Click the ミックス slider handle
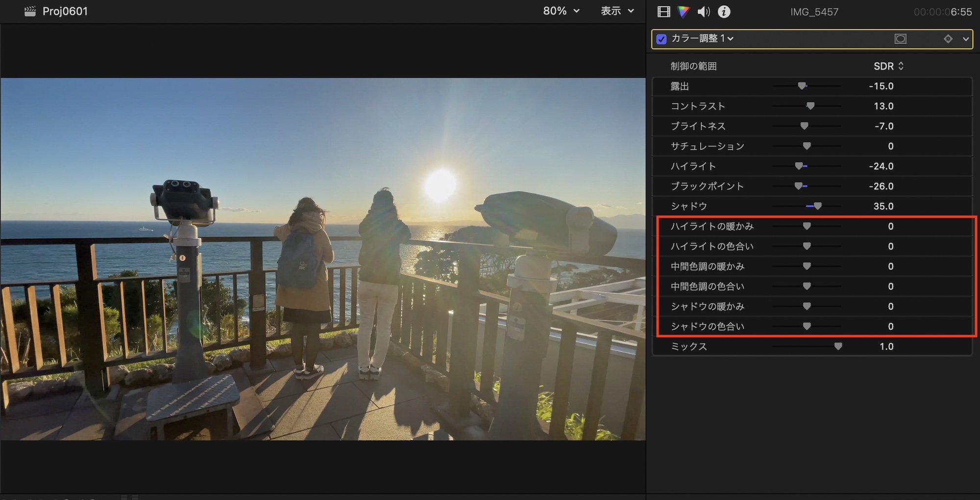Image resolution: width=980 pixels, height=500 pixels. point(838,346)
